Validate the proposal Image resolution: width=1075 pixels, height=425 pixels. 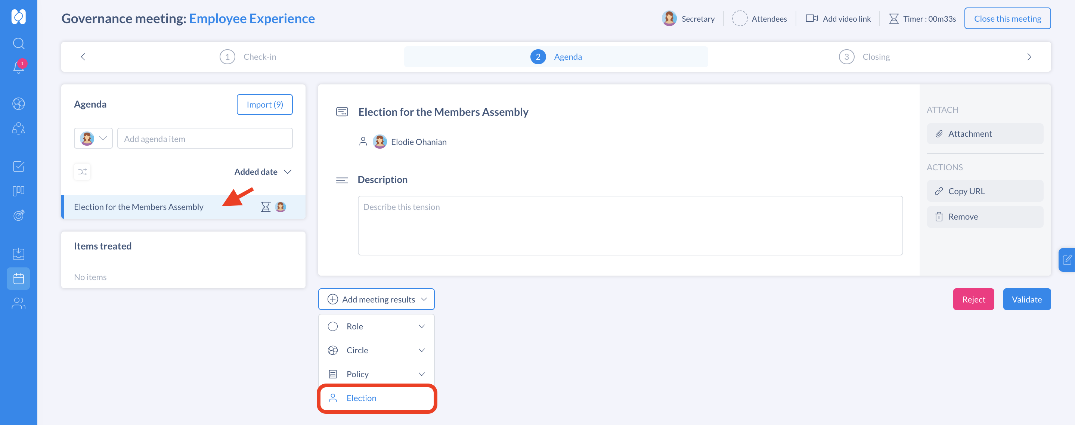click(1026, 299)
